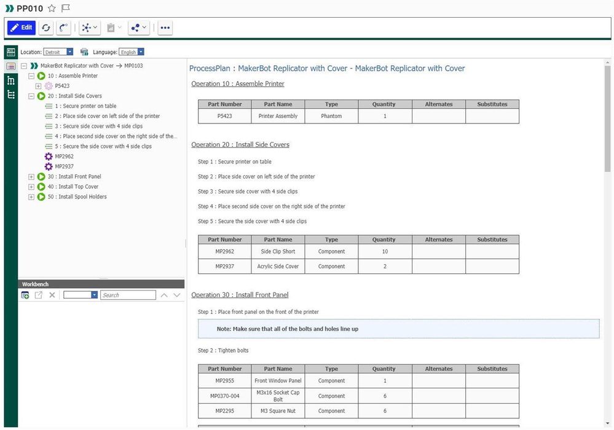Click the green play icon for 40 : Install Top Cover
The image size is (614, 430).
41,187
